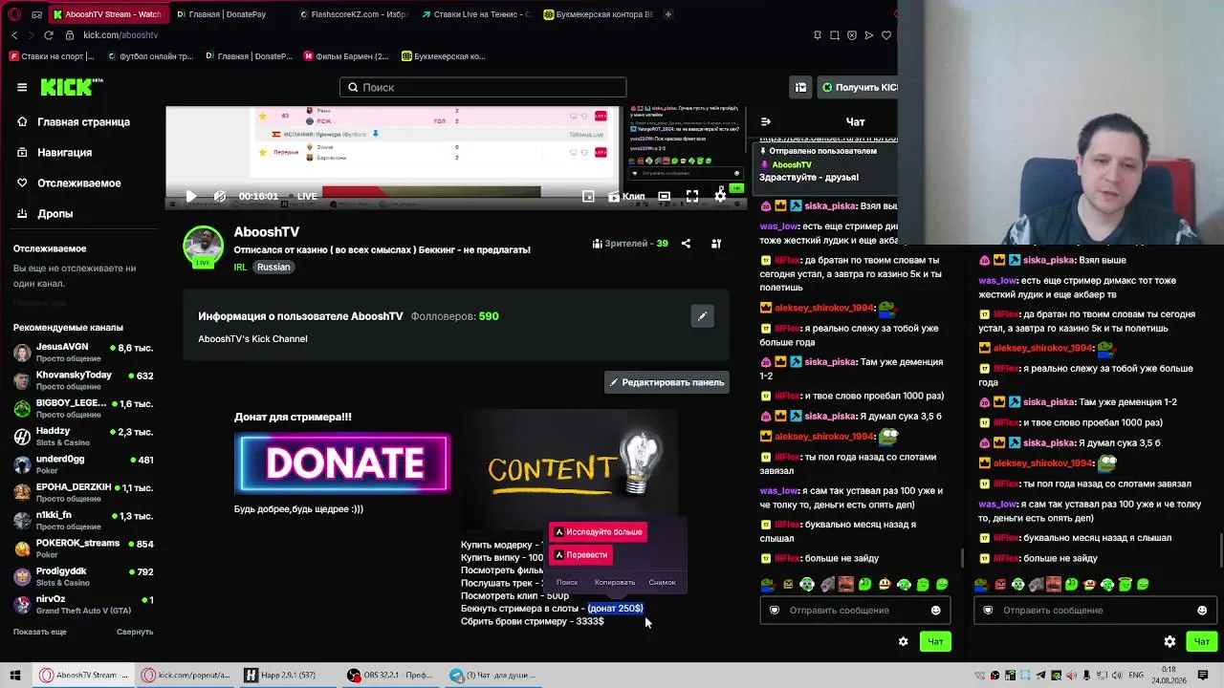
Task: Click the KICK logo
Action: pos(72,87)
